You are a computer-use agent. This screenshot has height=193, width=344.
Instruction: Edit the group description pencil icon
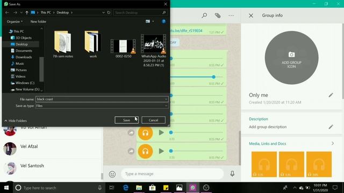[x=331, y=127]
